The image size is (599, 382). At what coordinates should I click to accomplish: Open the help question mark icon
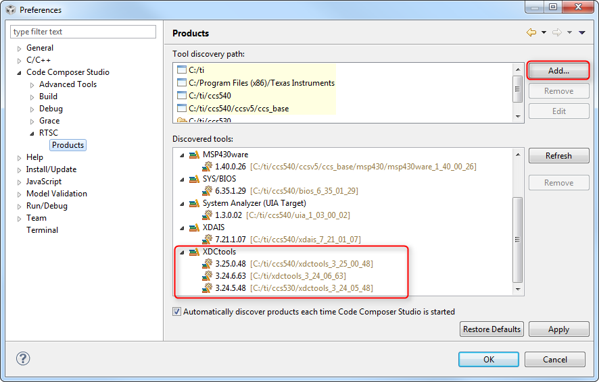pos(23,358)
